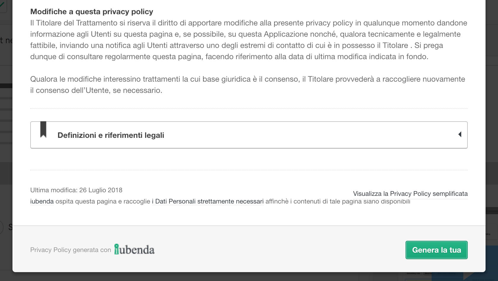Screen dimensions: 498x281
Task: Click the 'Ultima modifica: 26 Luglio 2018' text
Action: (76, 190)
